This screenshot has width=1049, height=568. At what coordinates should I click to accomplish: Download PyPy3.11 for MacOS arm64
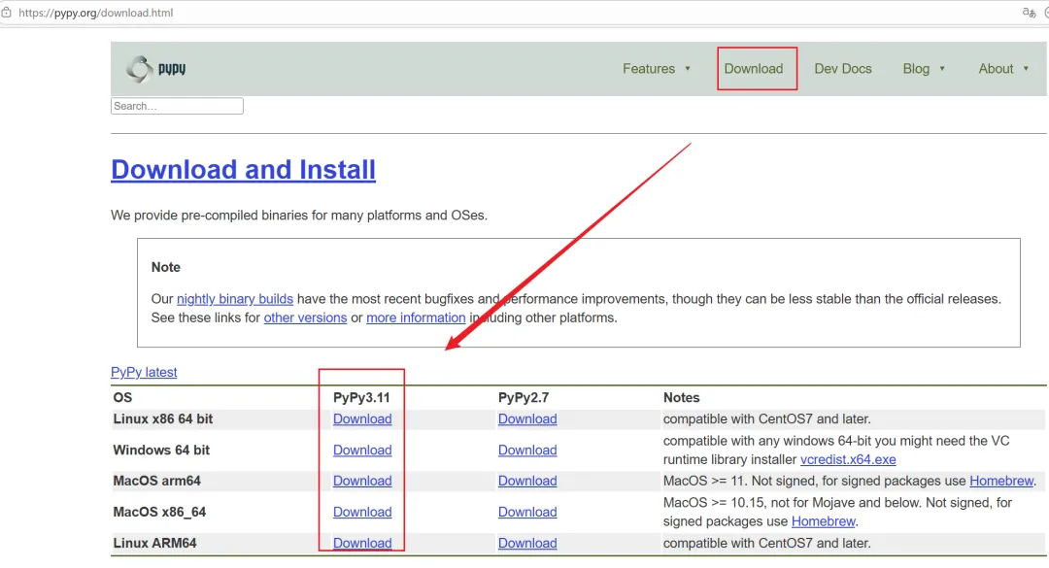(362, 481)
